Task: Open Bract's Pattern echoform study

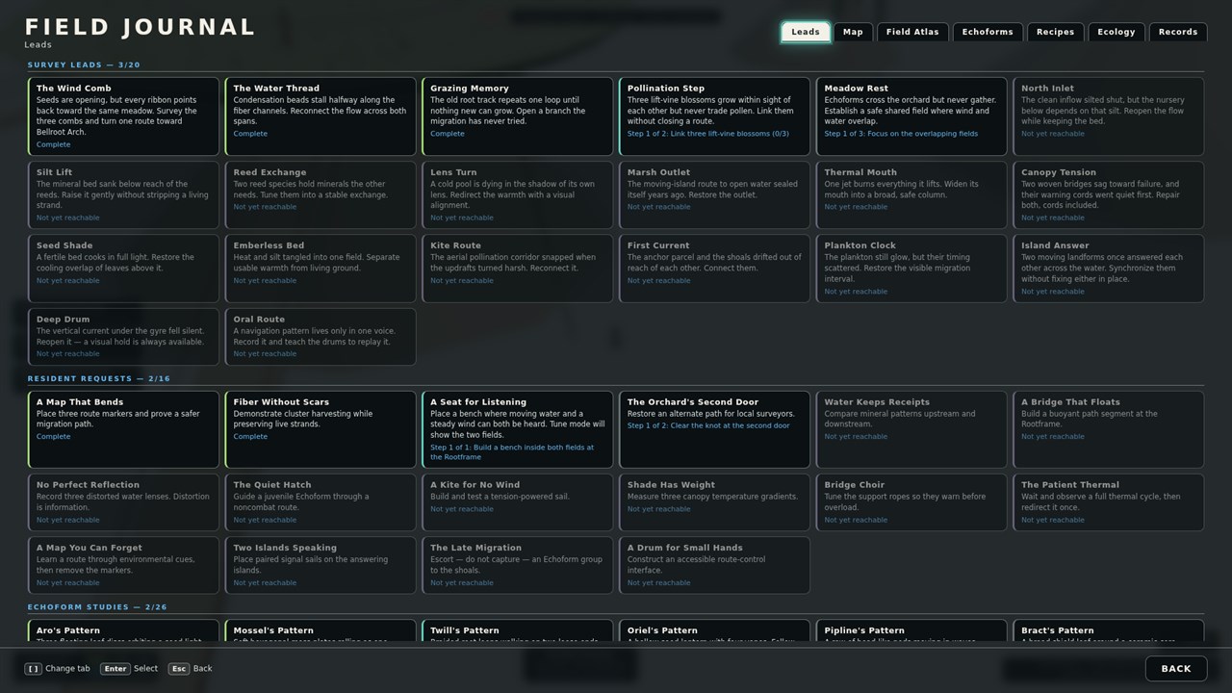Action: 1109,632
